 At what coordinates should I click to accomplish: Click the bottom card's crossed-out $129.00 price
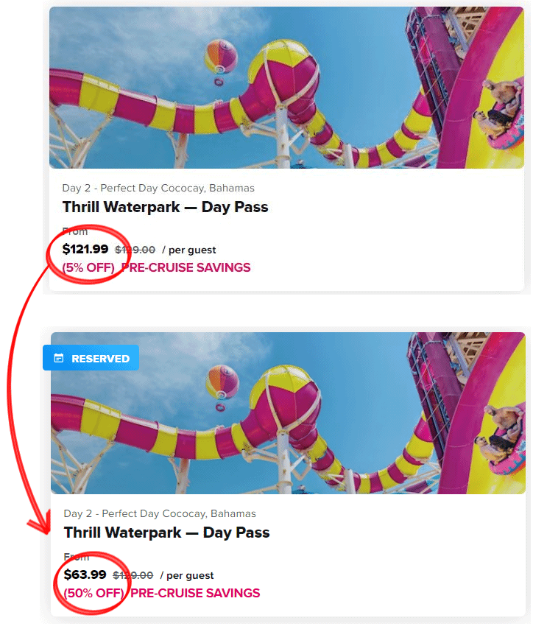pyautogui.click(x=133, y=575)
